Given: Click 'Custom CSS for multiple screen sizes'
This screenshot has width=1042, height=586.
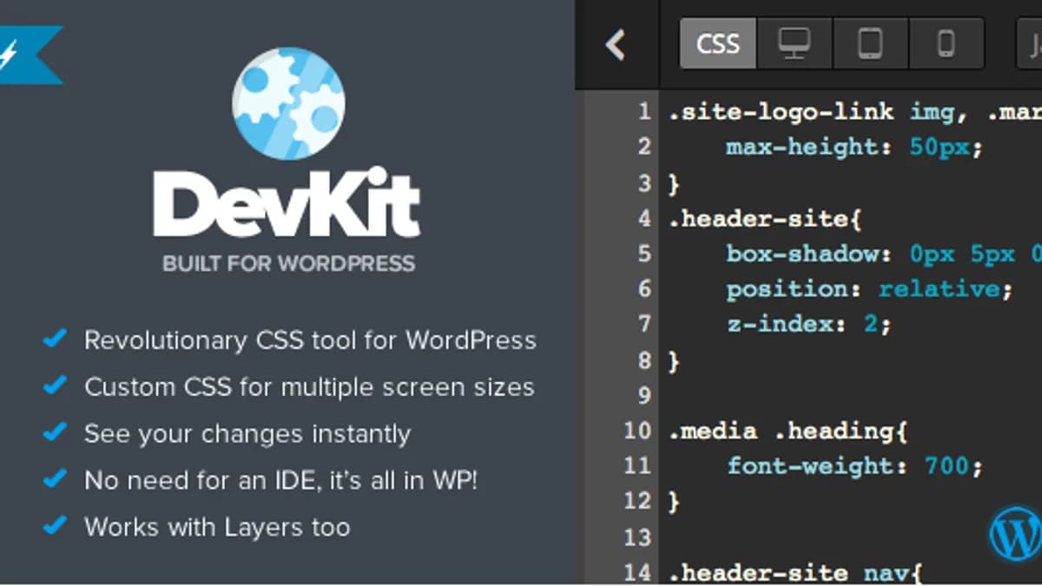Looking at the screenshot, I should tap(309, 387).
